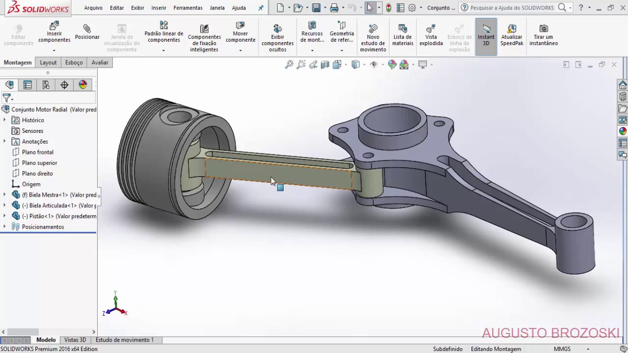Screen dimensions: 628x353
Task: Open the Padrão linear de componentes dropdown
Action: coord(163,50)
